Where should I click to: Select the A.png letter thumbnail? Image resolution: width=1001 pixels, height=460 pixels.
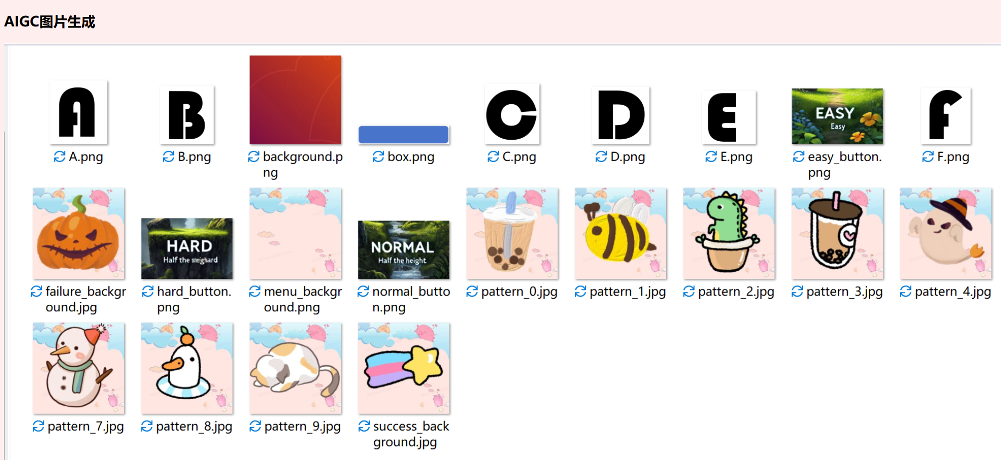pos(78,112)
